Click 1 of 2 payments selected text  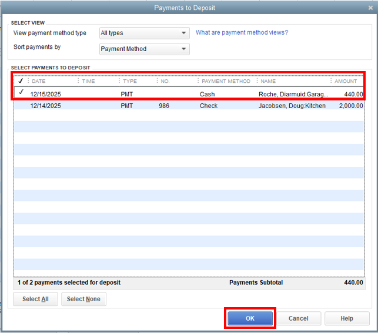click(69, 282)
